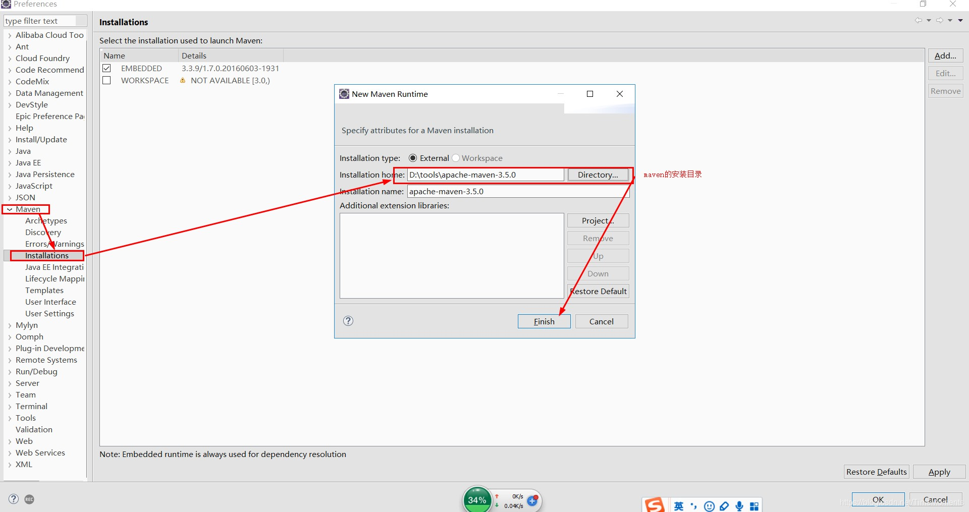
Task: Click Cancel in New Maven Runtime dialog
Action: [602, 321]
